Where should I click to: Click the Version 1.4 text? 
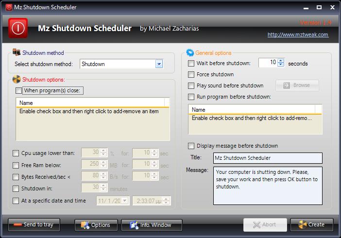click(315, 23)
